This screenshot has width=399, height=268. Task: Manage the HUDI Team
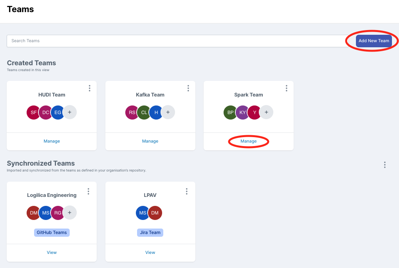click(52, 141)
